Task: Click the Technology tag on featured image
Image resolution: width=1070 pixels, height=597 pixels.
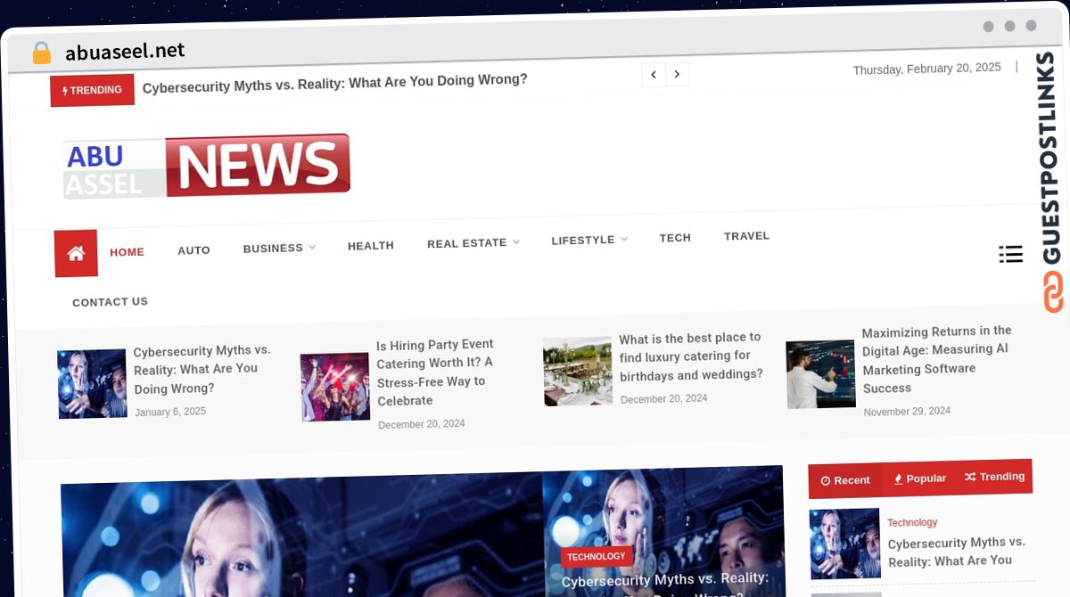Action: pos(597,557)
